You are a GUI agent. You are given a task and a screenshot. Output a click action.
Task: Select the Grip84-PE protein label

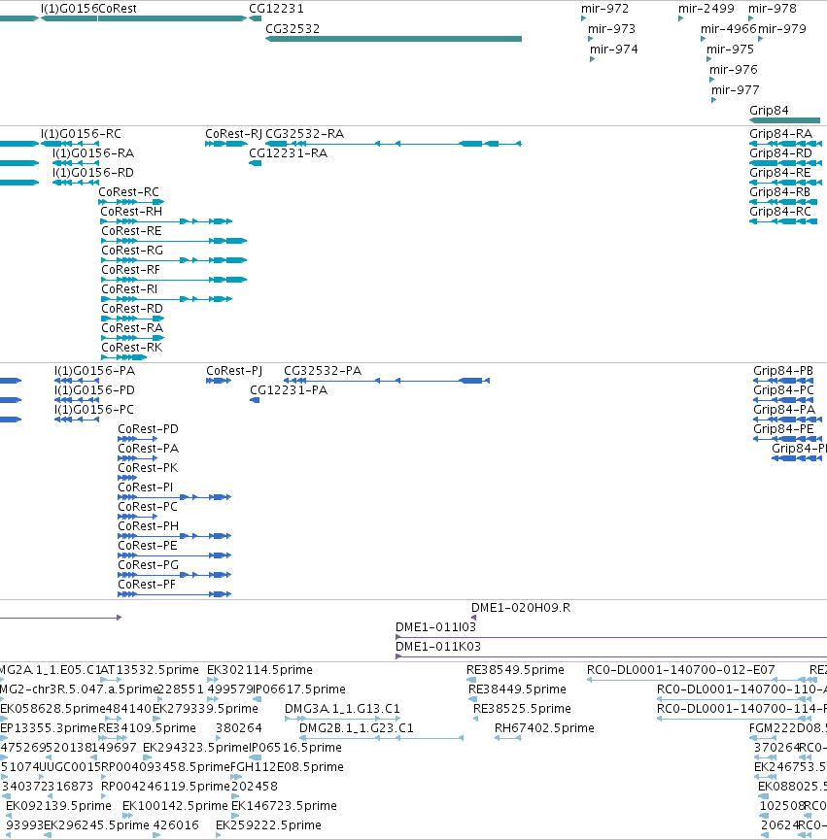coord(783,429)
